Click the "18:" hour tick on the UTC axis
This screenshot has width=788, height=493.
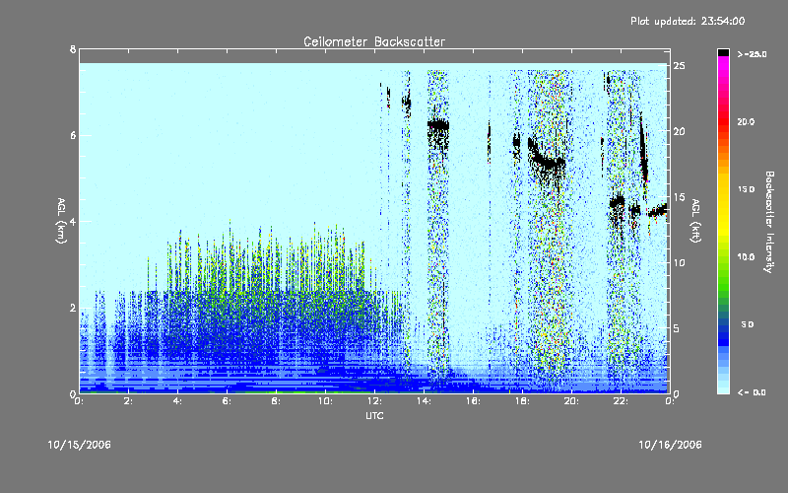pos(523,401)
